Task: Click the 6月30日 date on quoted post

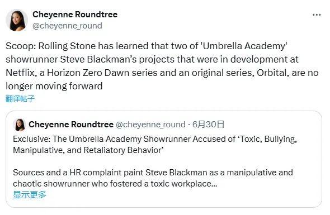Action: [208, 125]
